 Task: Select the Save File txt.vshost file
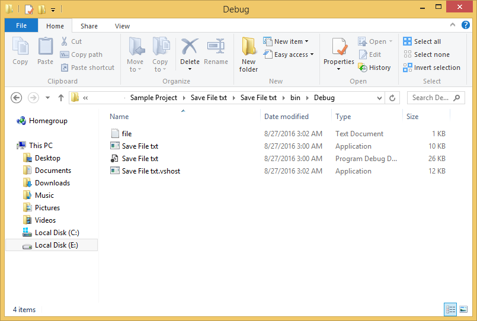(278, 171)
